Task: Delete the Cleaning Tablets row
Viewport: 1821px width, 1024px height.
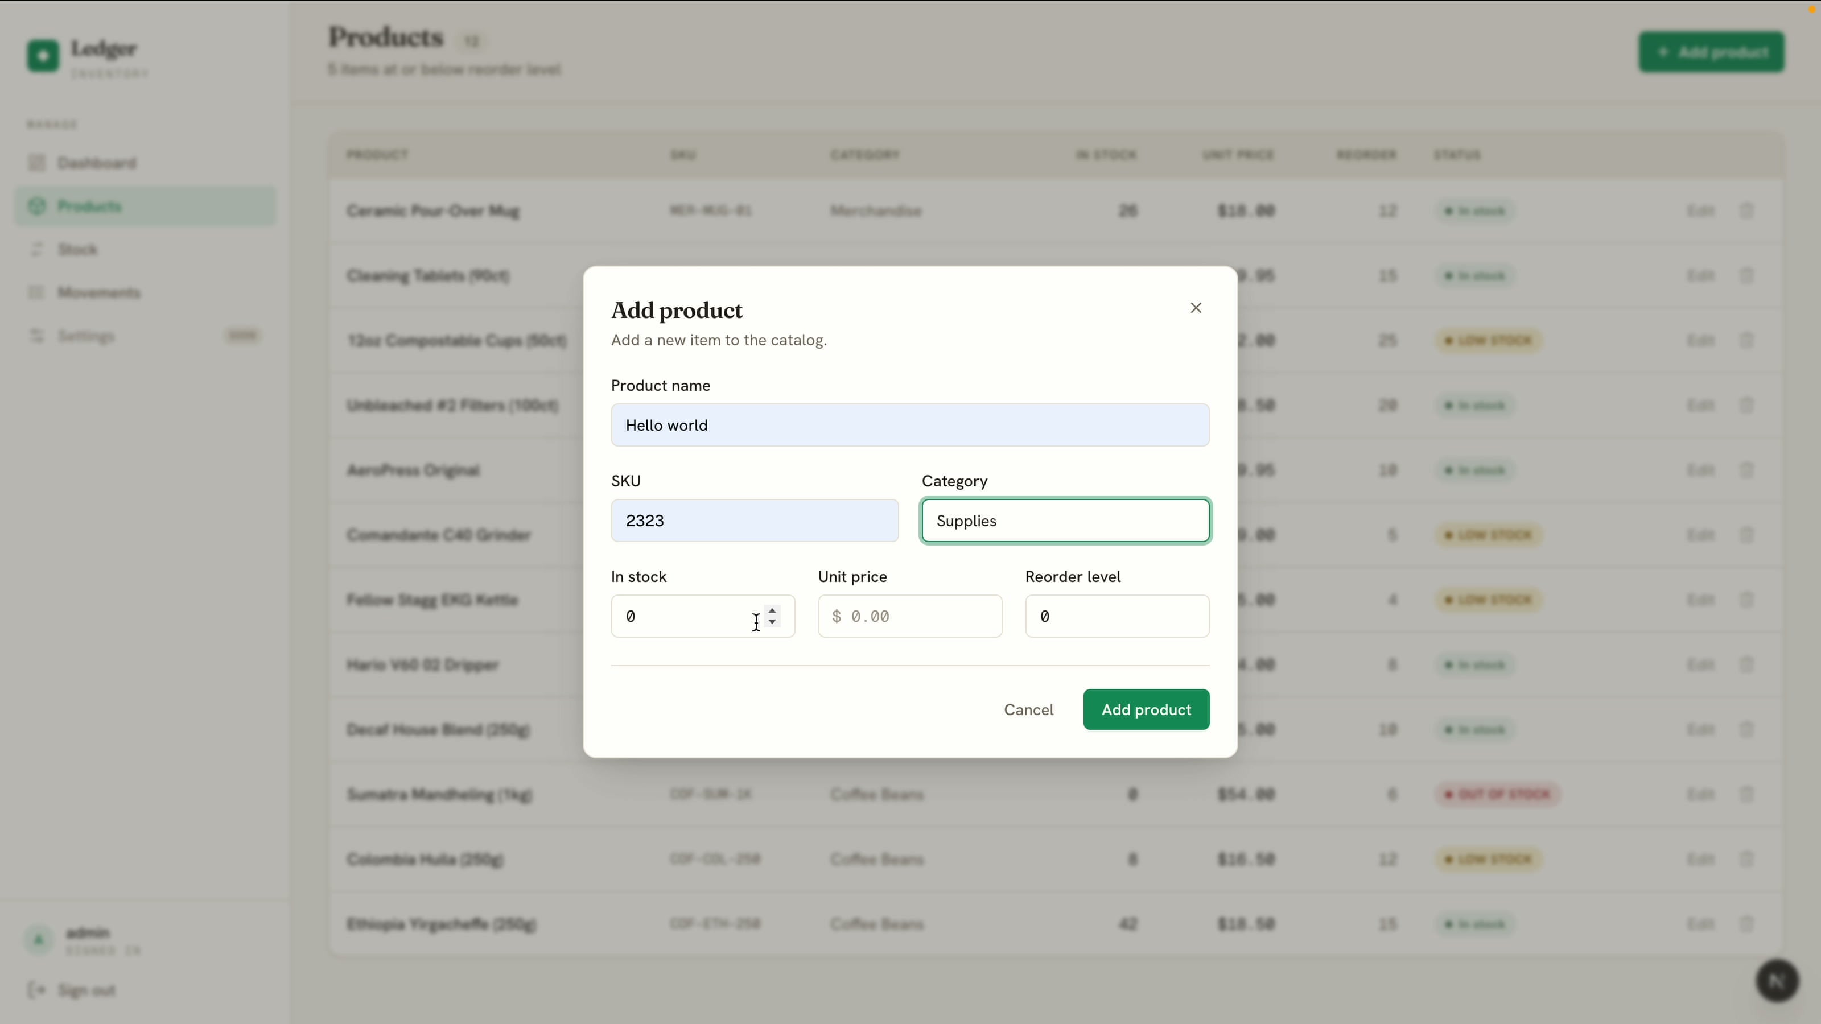Action: [x=1746, y=275]
